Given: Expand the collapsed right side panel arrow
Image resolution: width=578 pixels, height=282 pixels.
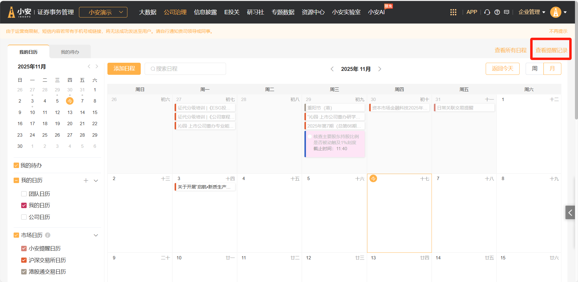Looking at the screenshot, I should [570, 213].
